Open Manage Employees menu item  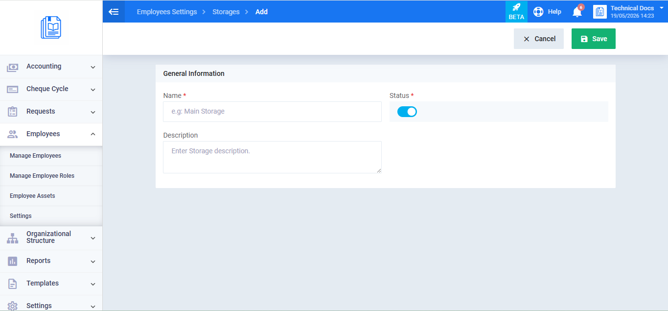pos(35,156)
